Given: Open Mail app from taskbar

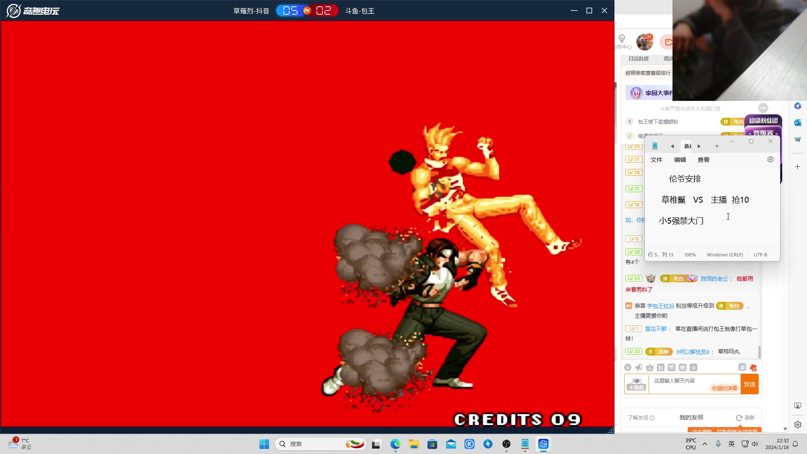Looking at the screenshot, I should 451,444.
